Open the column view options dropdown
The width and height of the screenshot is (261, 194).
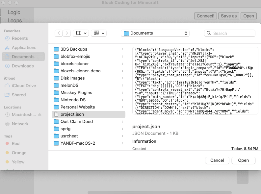81,33
